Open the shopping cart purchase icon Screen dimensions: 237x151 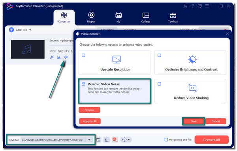(x=185, y=6)
